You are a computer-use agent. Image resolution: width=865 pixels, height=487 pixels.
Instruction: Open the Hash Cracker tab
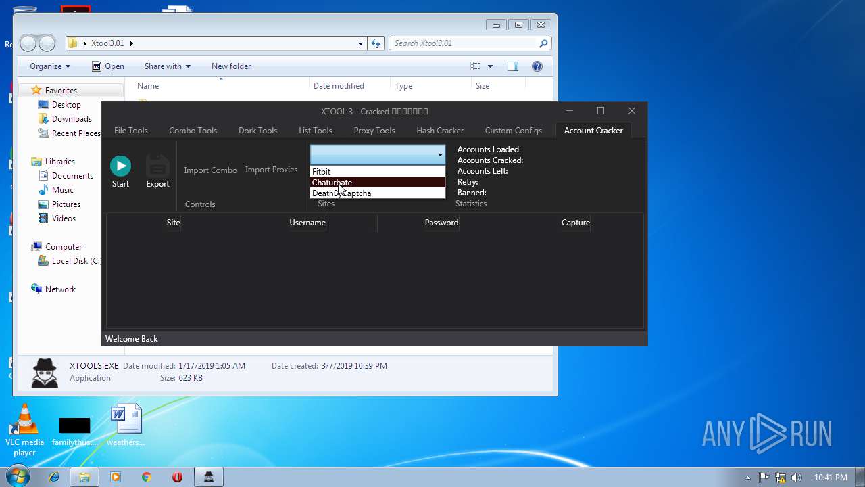pos(440,131)
